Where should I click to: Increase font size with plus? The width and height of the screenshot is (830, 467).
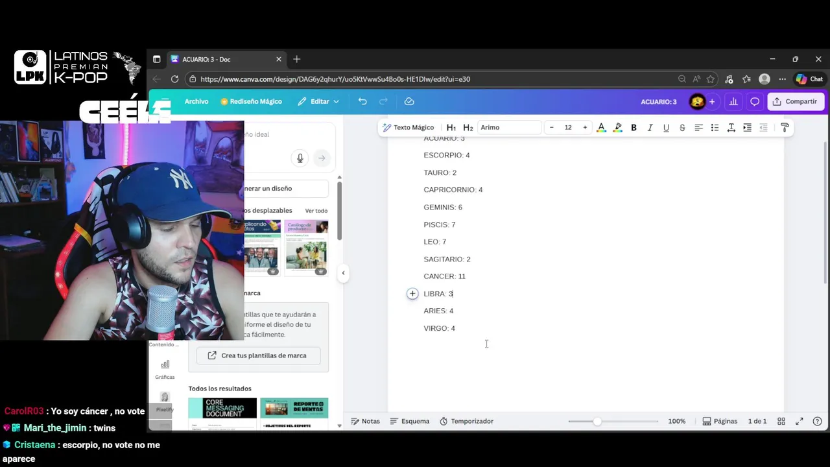(x=585, y=127)
